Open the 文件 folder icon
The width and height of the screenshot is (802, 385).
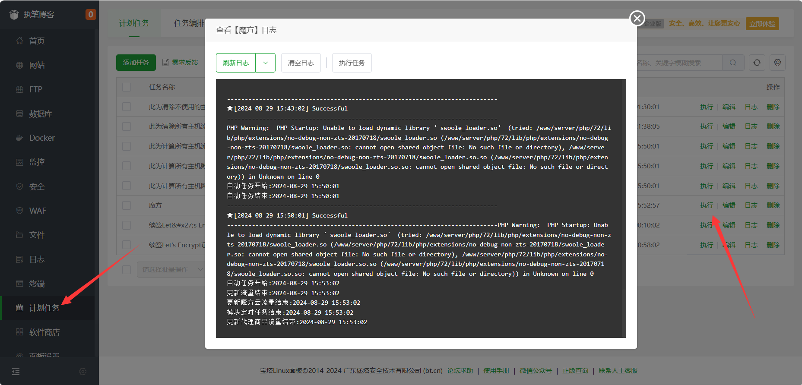coord(19,235)
